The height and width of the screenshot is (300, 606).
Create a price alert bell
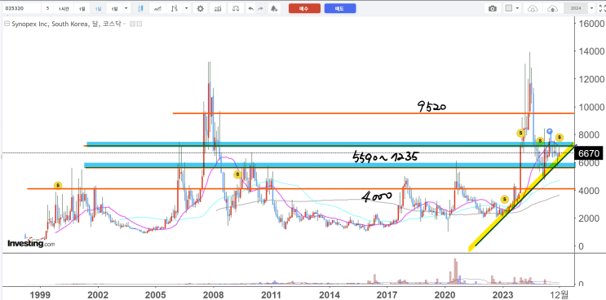click(274, 8)
